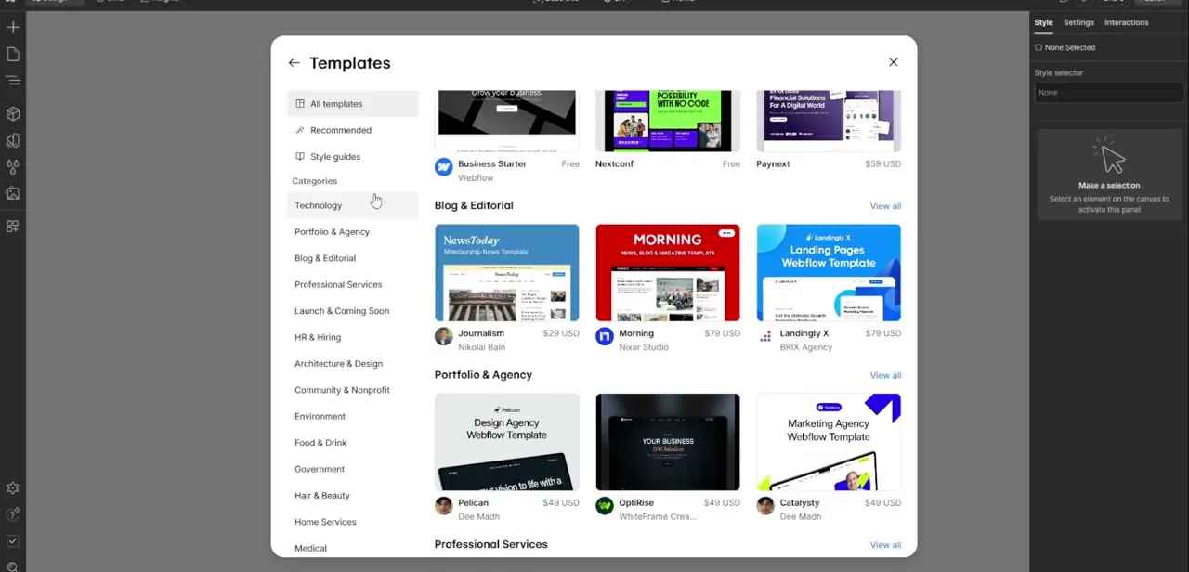Open the Nextconf template thumbnail
The height and width of the screenshot is (572, 1189).
coord(668,122)
